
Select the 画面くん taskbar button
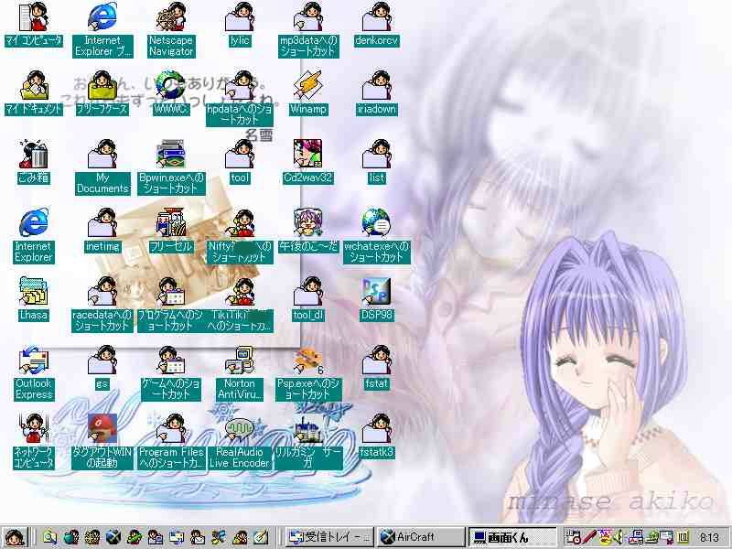511,537
